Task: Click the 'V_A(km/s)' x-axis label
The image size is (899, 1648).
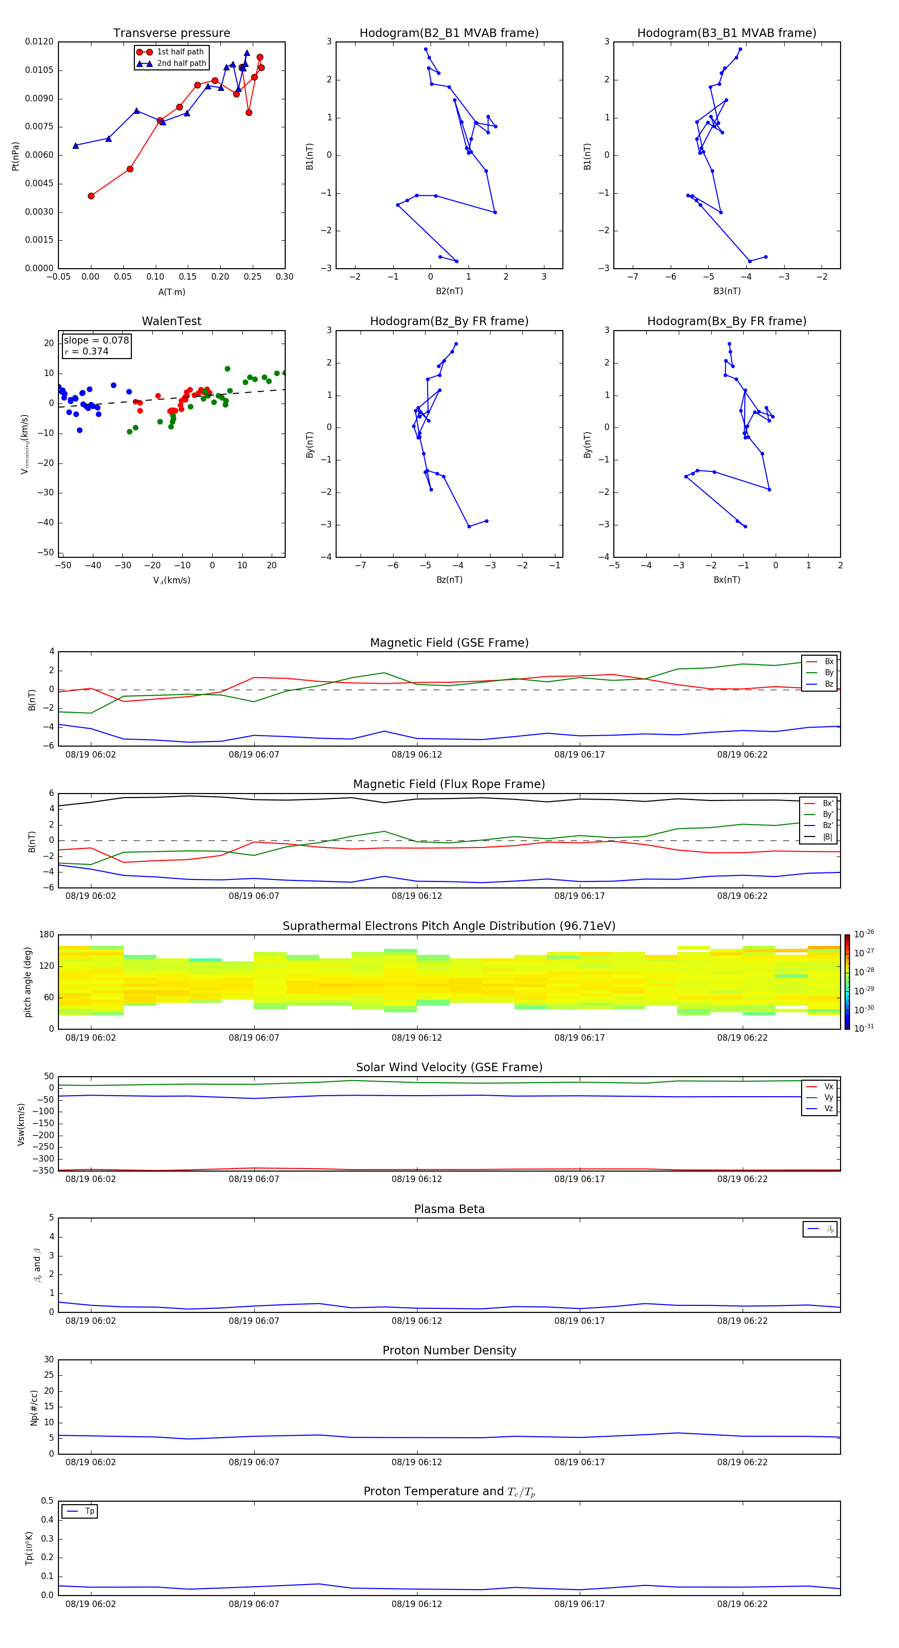Action: [x=171, y=580]
